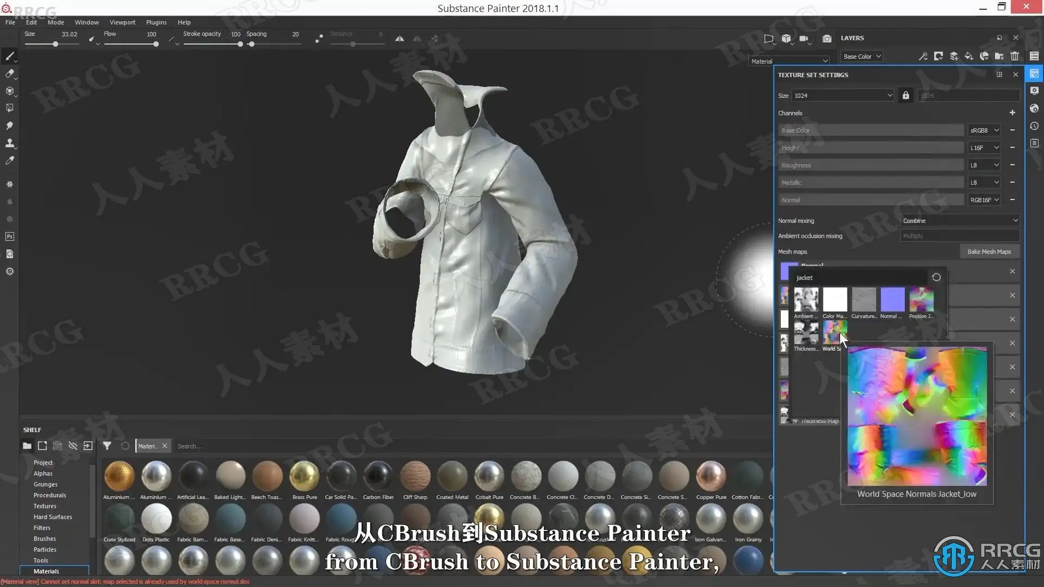The width and height of the screenshot is (1044, 587).
Task: Select the Eraser tool in left toolbar
Action: pos(10,73)
